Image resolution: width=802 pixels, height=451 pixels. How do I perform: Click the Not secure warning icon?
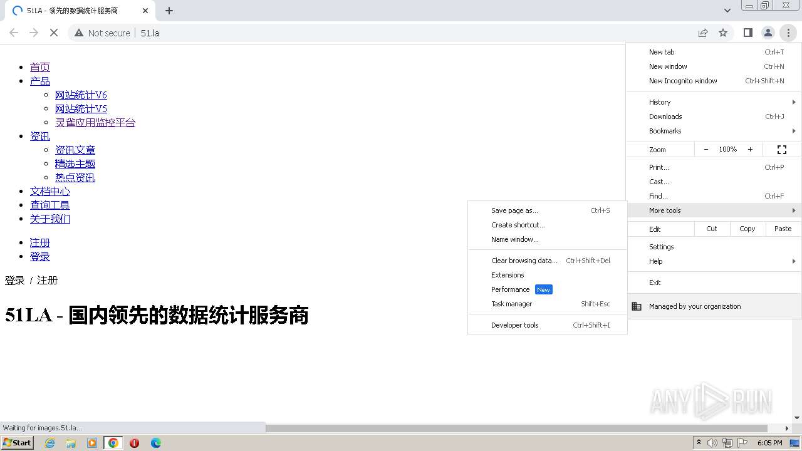[79, 33]
